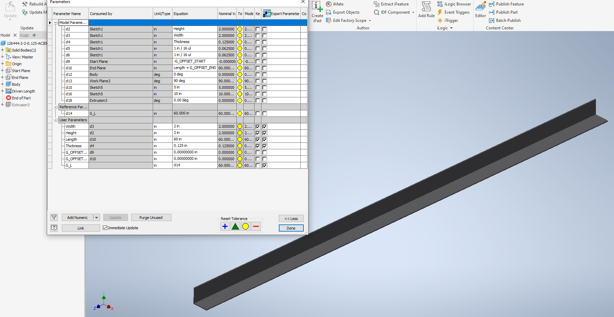Click the Add Rule tool
This screenshot has width=614, height=317.
[426, 10]
